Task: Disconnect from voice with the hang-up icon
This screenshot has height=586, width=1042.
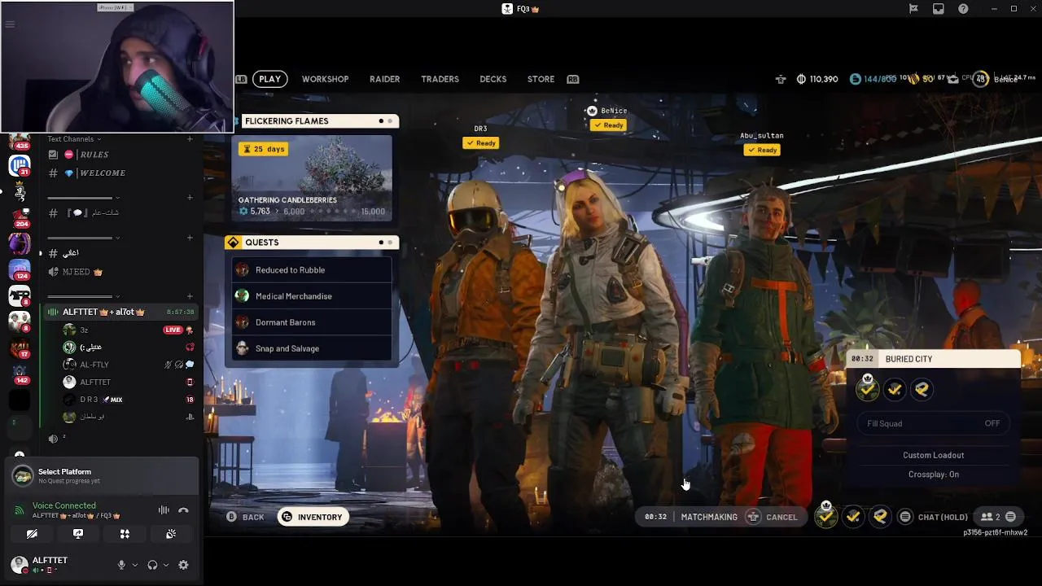Action: 183,510
